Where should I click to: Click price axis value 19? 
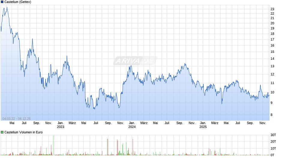[272, 28]
